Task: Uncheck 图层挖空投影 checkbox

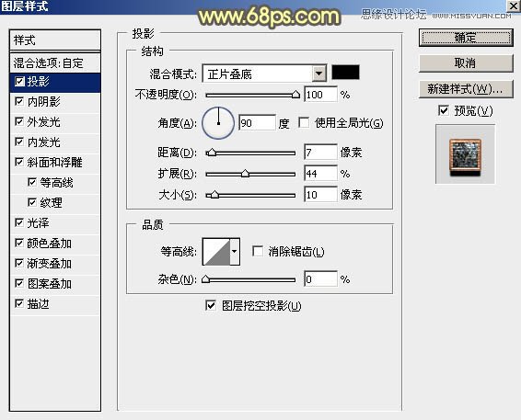Action: click(x=211, y=305)
